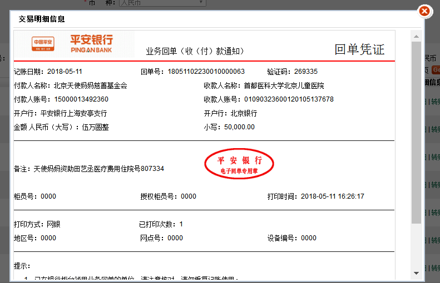
Task: Click the 平安银行 PING AN BANK logo
Action: 91,44
